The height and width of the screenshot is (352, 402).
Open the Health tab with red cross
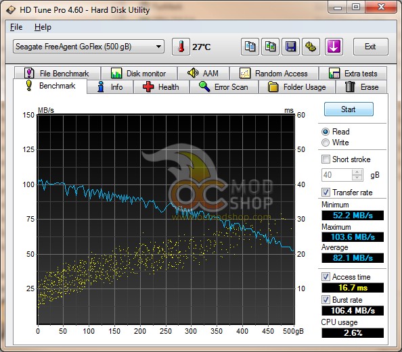pyautogui.click(x=161, y=87)
